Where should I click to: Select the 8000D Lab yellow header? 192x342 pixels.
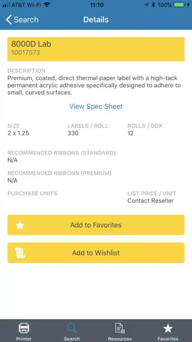96,49
